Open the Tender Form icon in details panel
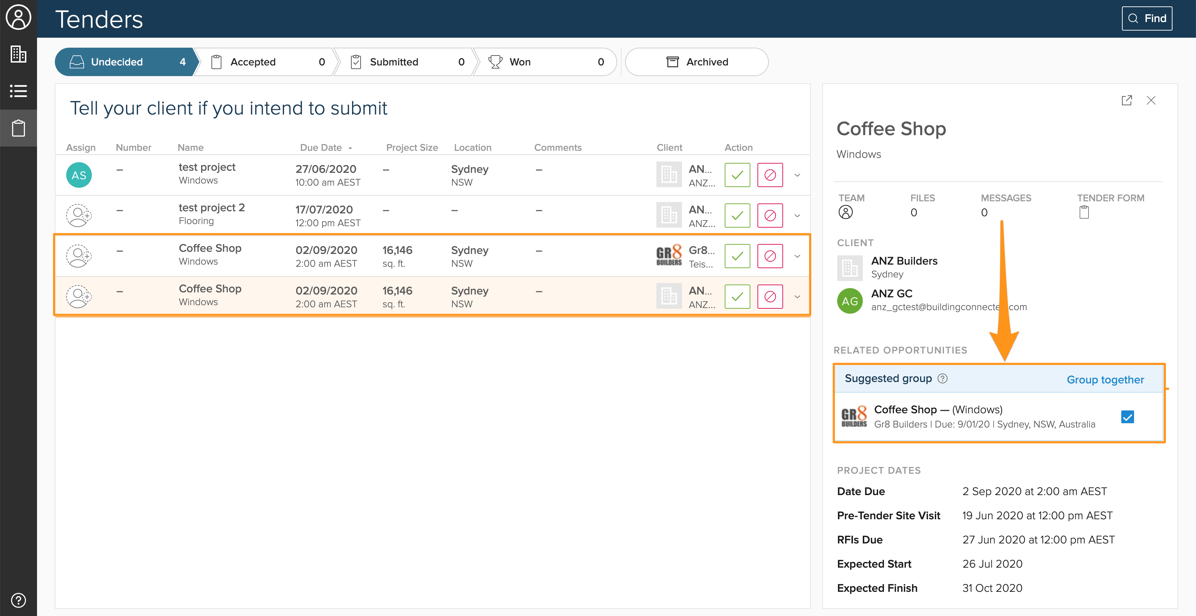This screenshot has height=616, width=1196. [x=1085, y=212]
